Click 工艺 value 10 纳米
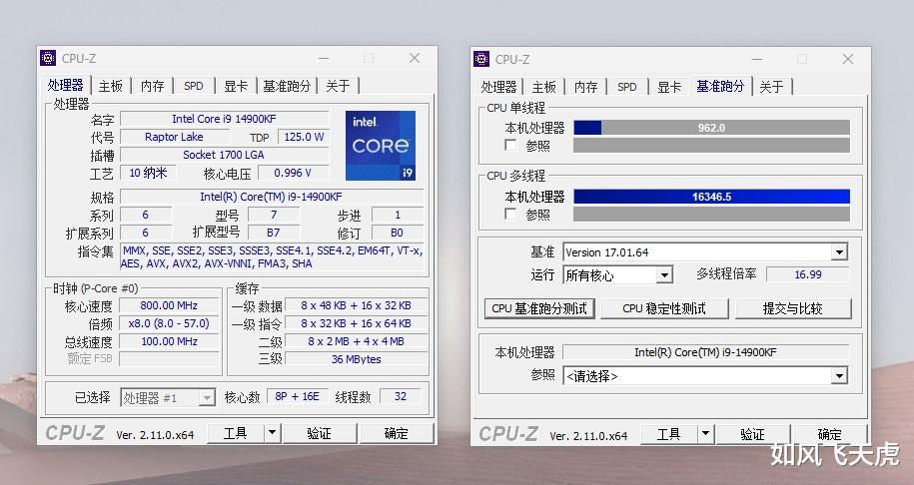This screenshot has height=485, width=914. click(148, 173)
